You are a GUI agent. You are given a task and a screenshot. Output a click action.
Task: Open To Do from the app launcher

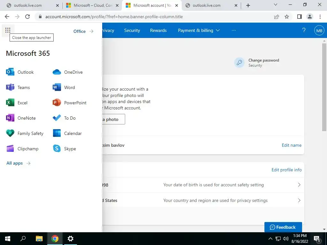point(64,118)
